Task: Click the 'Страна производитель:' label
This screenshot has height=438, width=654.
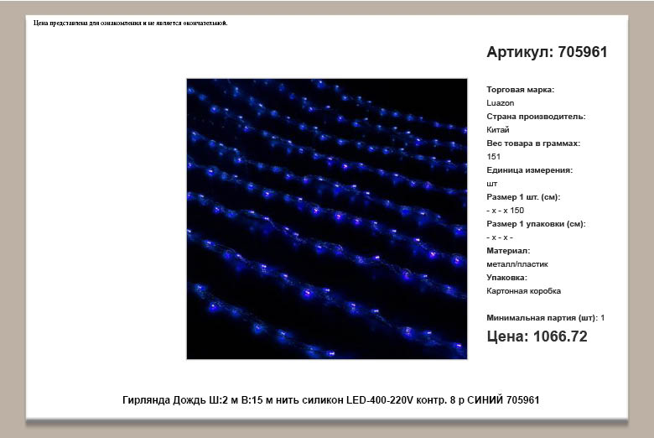Action: [x=536, y=117]
